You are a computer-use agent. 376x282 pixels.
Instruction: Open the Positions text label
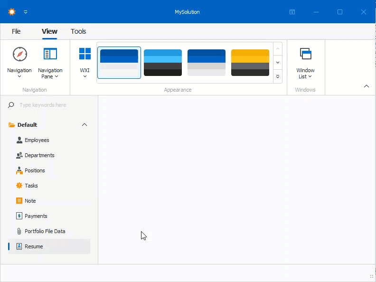[35, 170]
